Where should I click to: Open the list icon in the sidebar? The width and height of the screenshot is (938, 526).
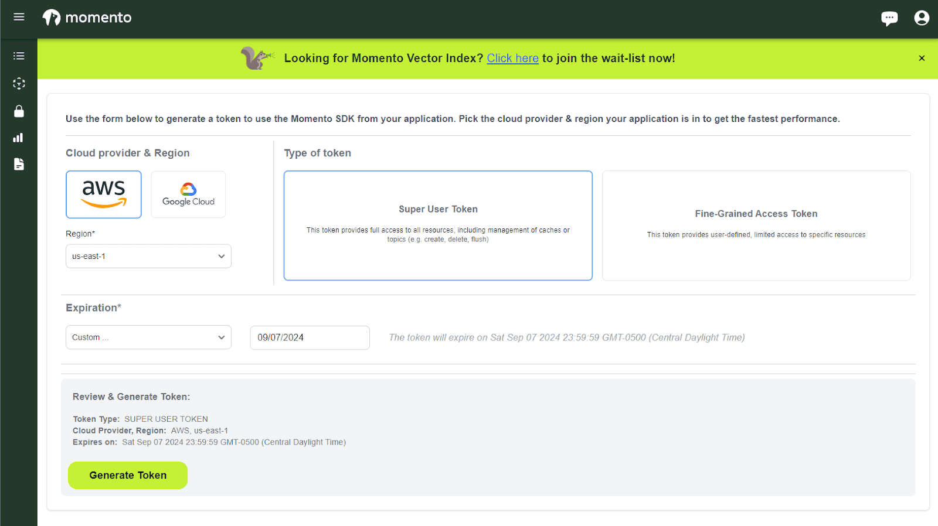pos(19,56)
